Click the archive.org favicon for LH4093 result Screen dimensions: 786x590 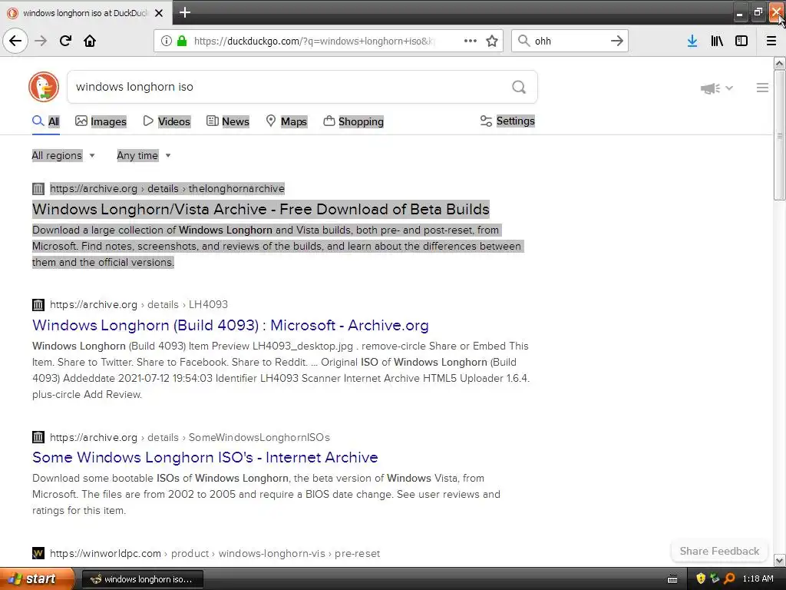pyautogui.click(x=38, y=304)
